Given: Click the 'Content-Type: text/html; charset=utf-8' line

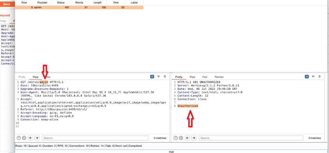Looking at the screenshot, I should coord(210,92).
